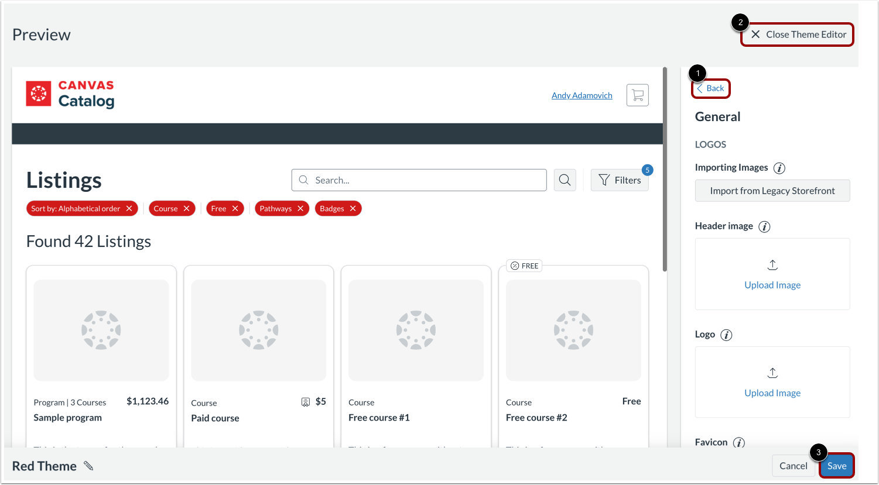Click into the Search listings field

[x=419, y=180]
